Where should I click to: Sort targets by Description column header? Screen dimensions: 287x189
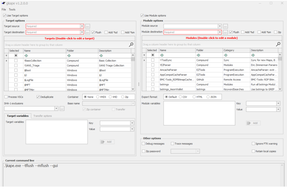pyautogui.click(x=115, y=51)
